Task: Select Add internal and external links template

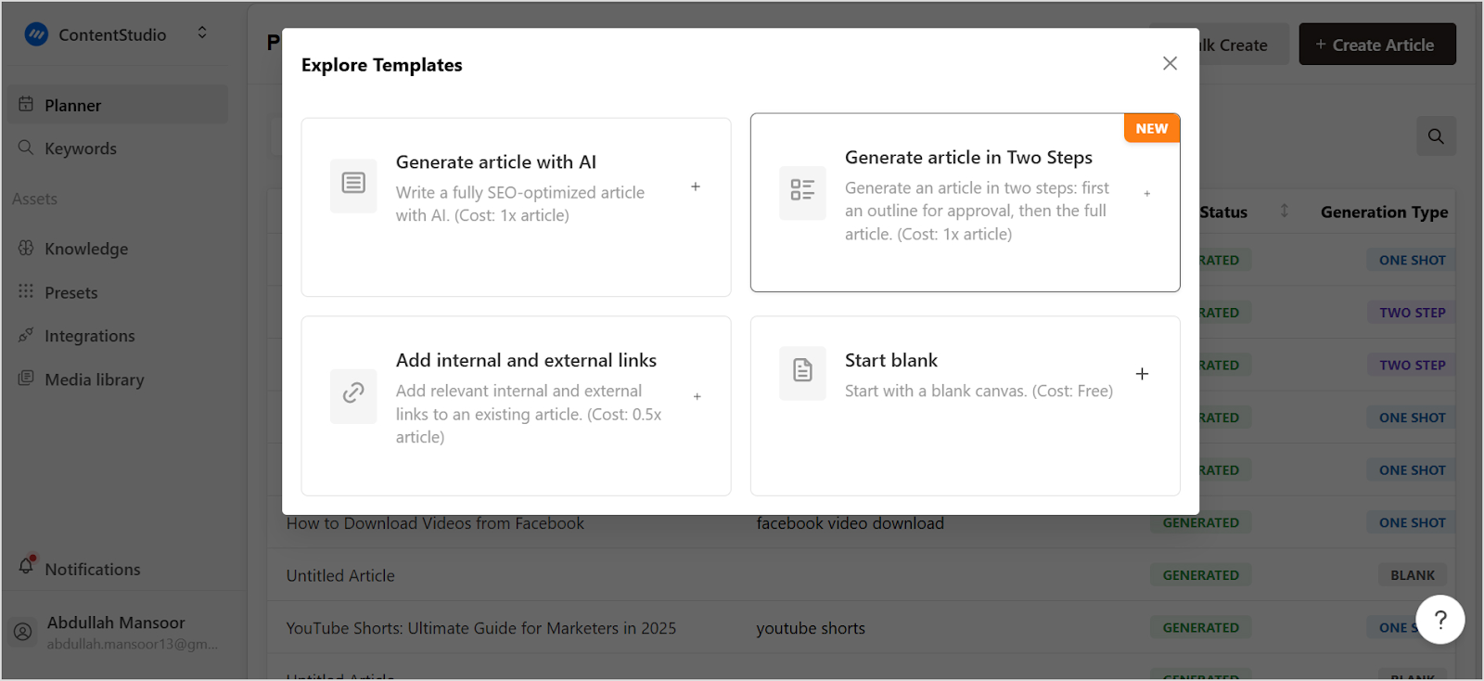Action: [x=516, y=405]
